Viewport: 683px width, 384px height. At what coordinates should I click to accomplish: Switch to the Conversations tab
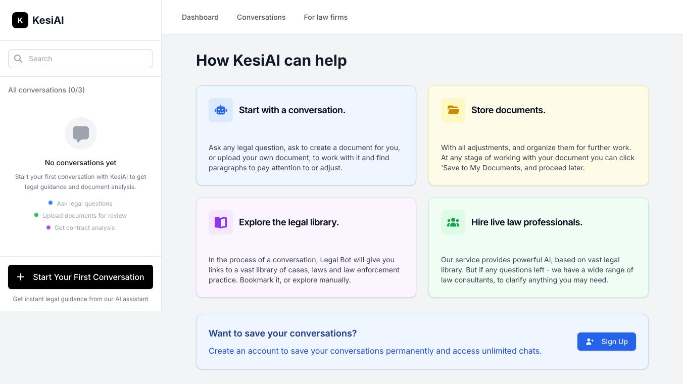pyautogui.click(x=261, y=17)
